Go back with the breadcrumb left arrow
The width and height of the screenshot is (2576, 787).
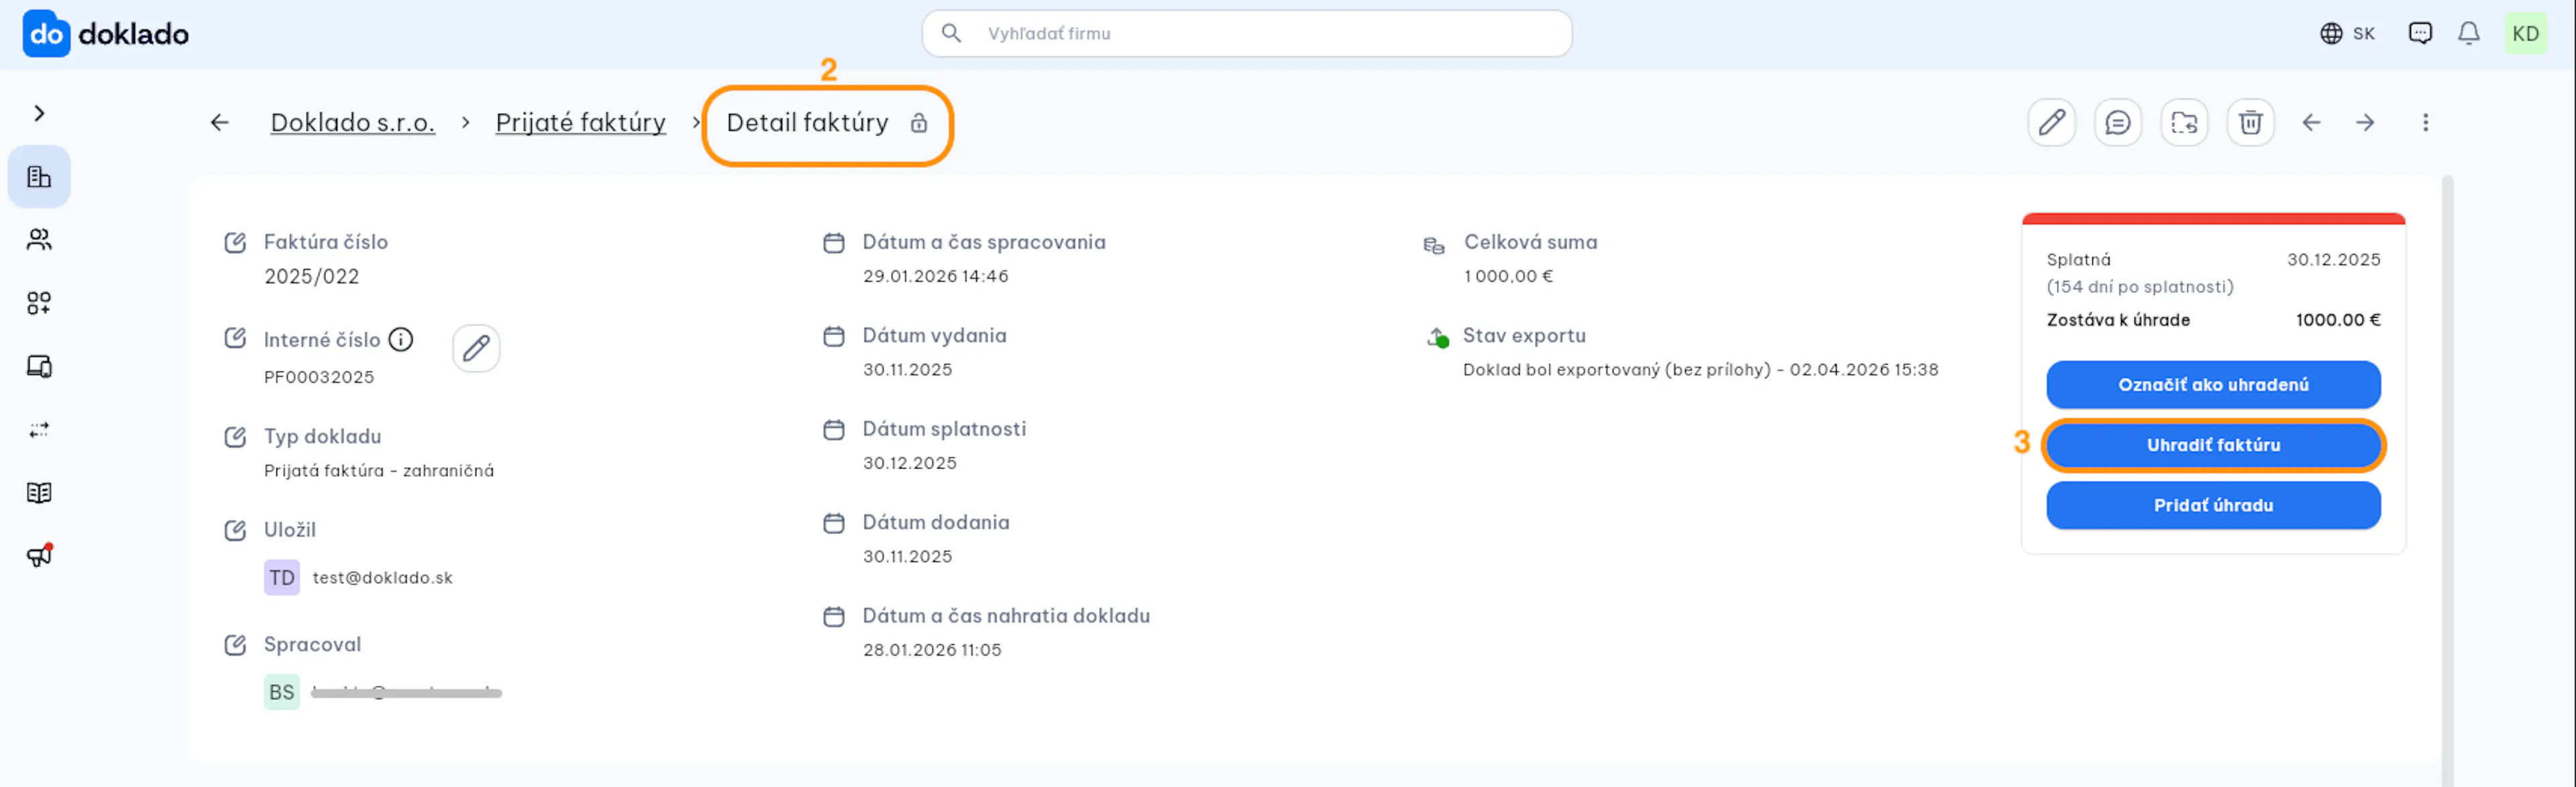click(219, 123)
